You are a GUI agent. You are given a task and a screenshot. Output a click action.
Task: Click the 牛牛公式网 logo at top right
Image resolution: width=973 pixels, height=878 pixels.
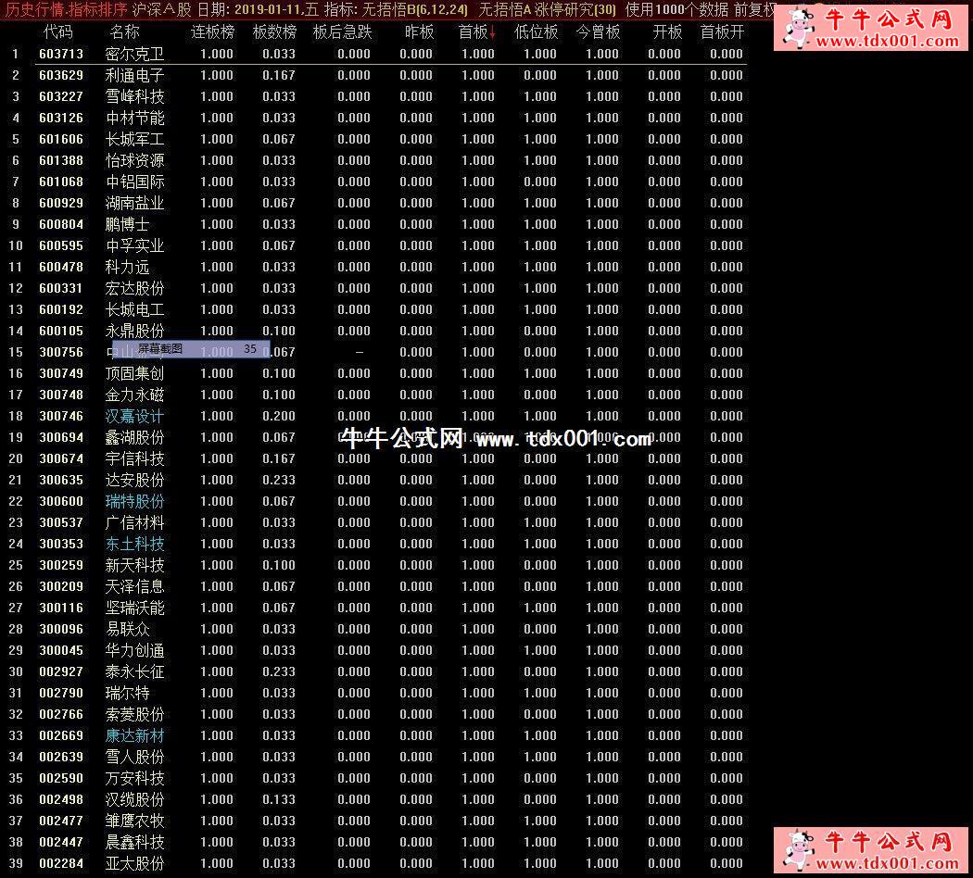click(x=871, y=29)
